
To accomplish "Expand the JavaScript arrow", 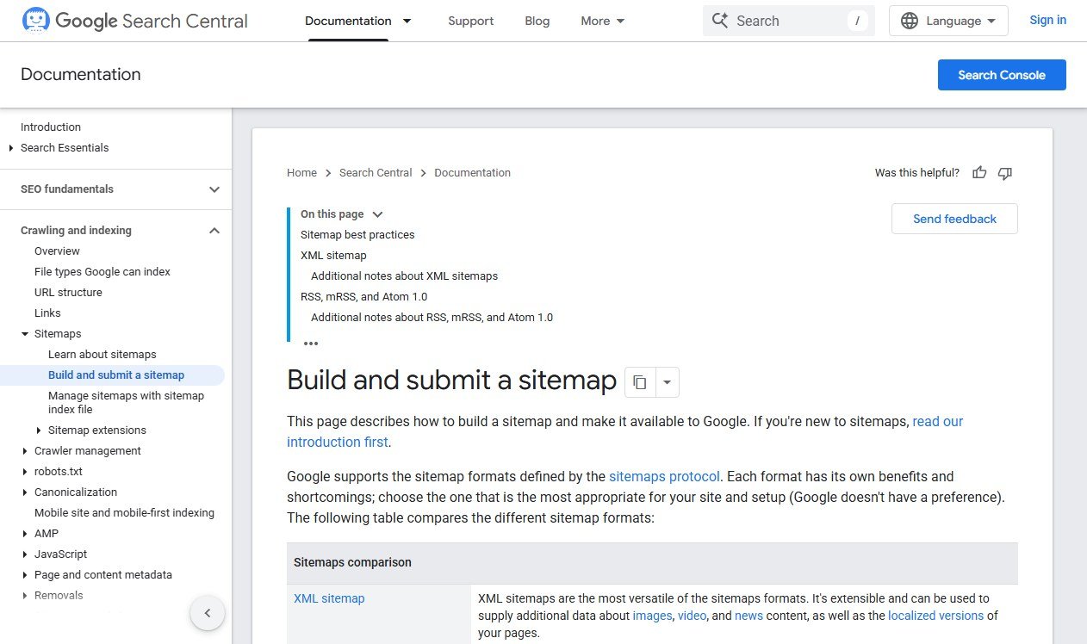I will coord(25,554).
